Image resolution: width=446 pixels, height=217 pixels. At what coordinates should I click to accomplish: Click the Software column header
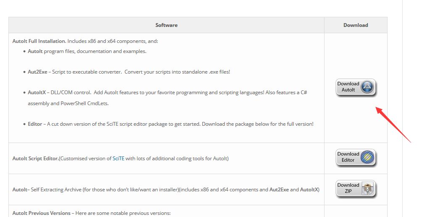point(166,25)
